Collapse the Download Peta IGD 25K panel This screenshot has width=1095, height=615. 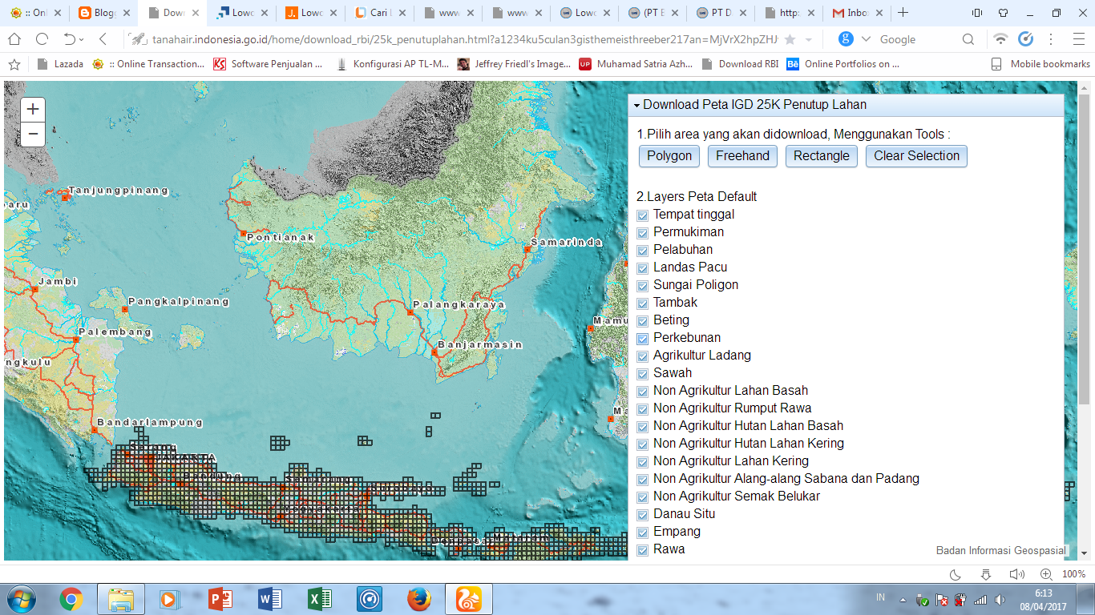pyautogui.click(x=636, y=104)
